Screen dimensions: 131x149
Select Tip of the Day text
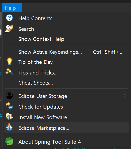click(36, 62)
